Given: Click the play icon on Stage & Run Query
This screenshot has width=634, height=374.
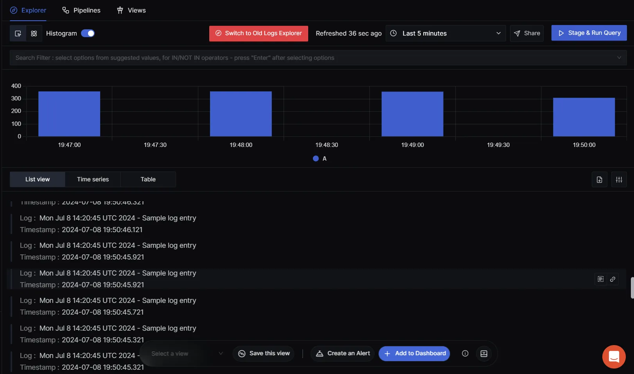Looking at the screenshot, I should coord(561,33).
